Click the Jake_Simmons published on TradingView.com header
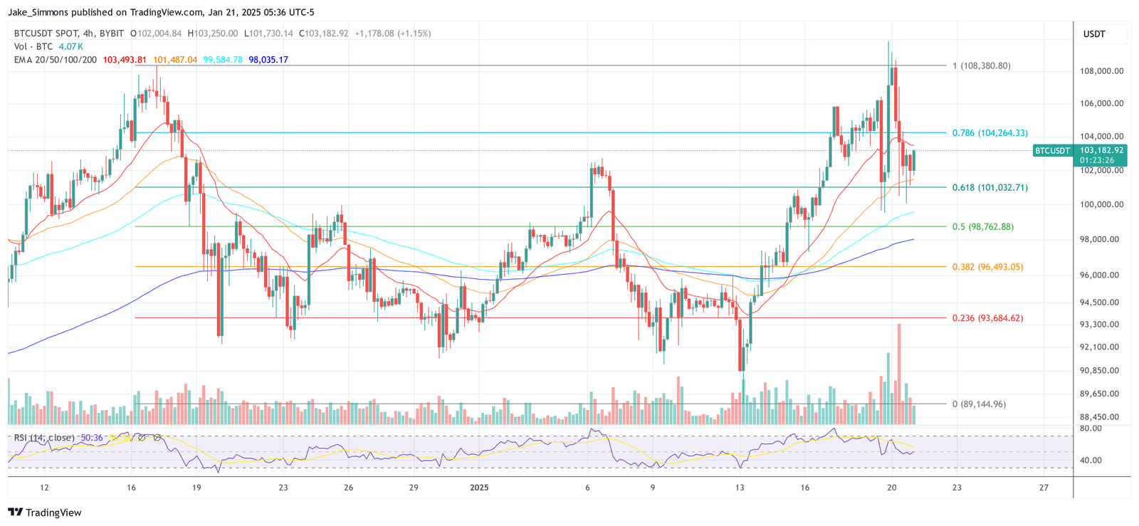Image resolution: width=1139 pixels, height=526 pixels. coord(162,12)
